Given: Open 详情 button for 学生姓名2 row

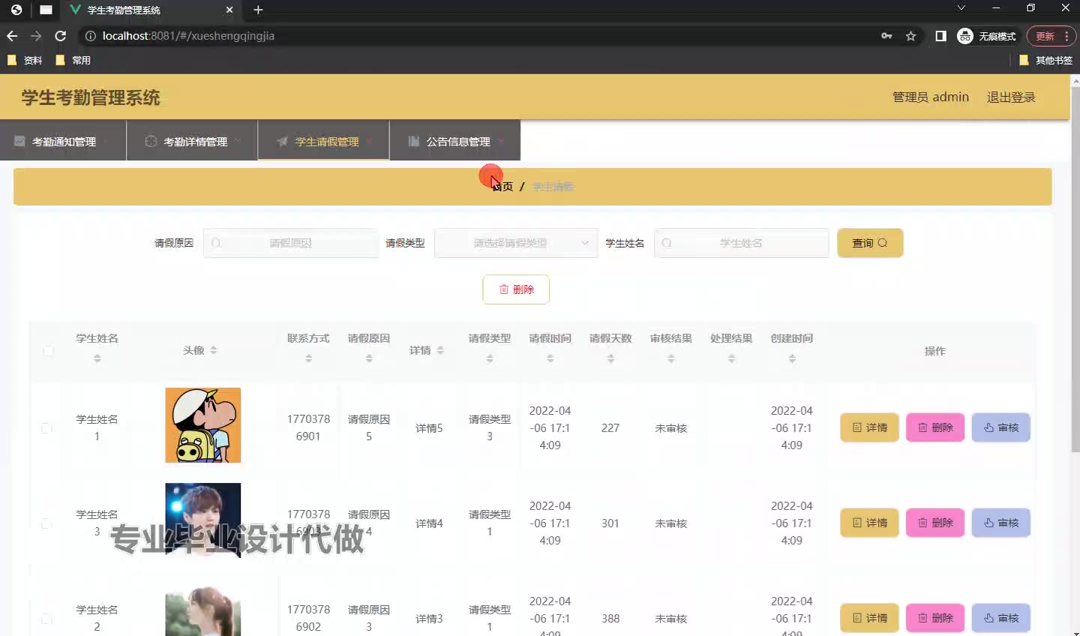Looking at the screenshot, I should coord(869,618).
